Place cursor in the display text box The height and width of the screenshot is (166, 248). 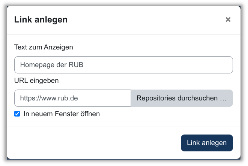click(x=123, y=65)
